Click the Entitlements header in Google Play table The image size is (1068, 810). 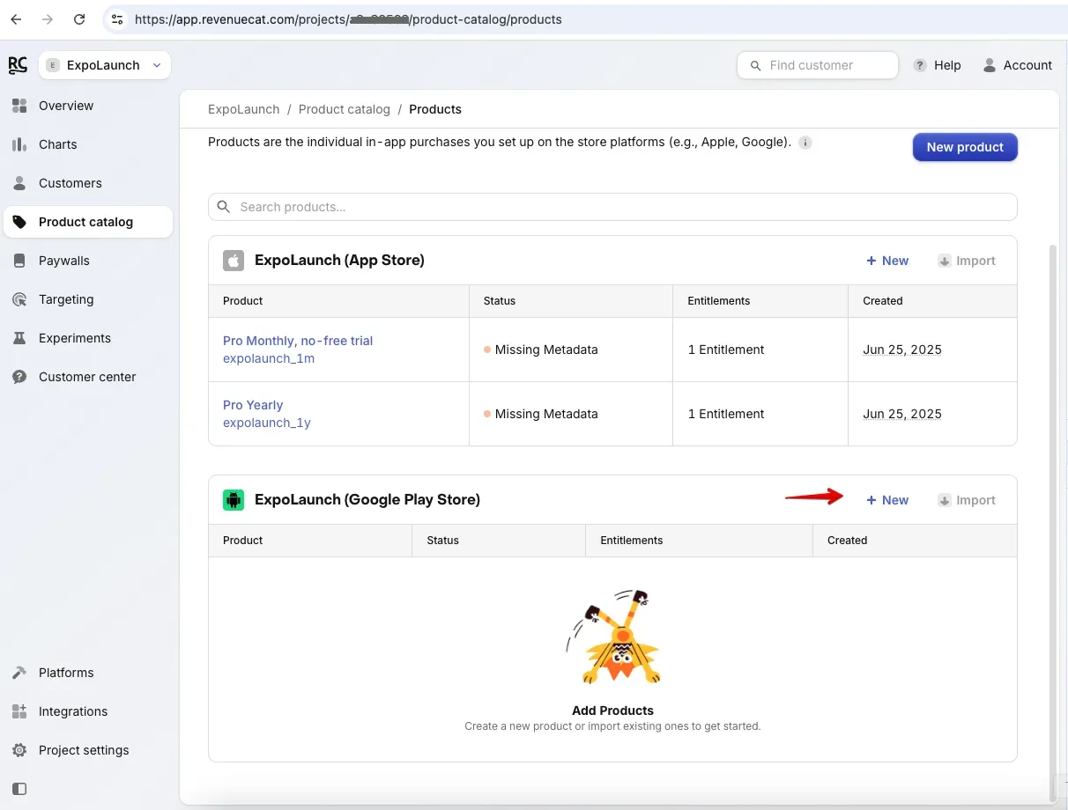click(632, 540)
